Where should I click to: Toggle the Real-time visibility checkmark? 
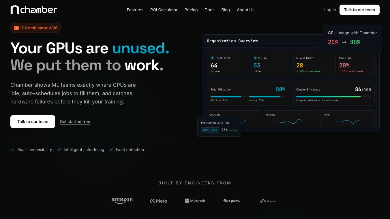pos(13,150)
